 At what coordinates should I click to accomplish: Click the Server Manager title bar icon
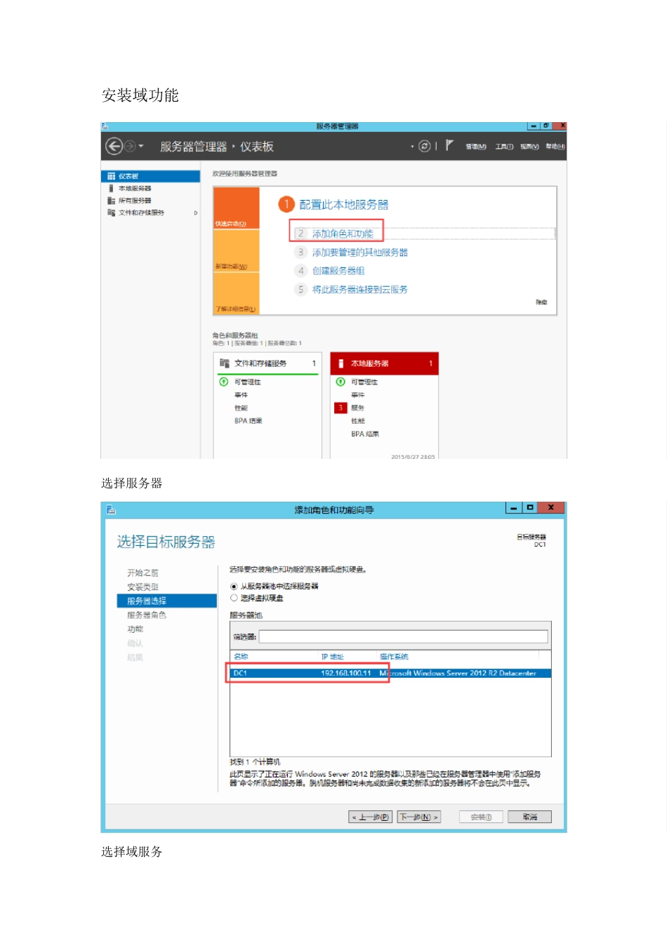click(105, 126)
